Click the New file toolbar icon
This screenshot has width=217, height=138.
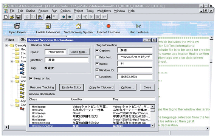coord(6,17)
